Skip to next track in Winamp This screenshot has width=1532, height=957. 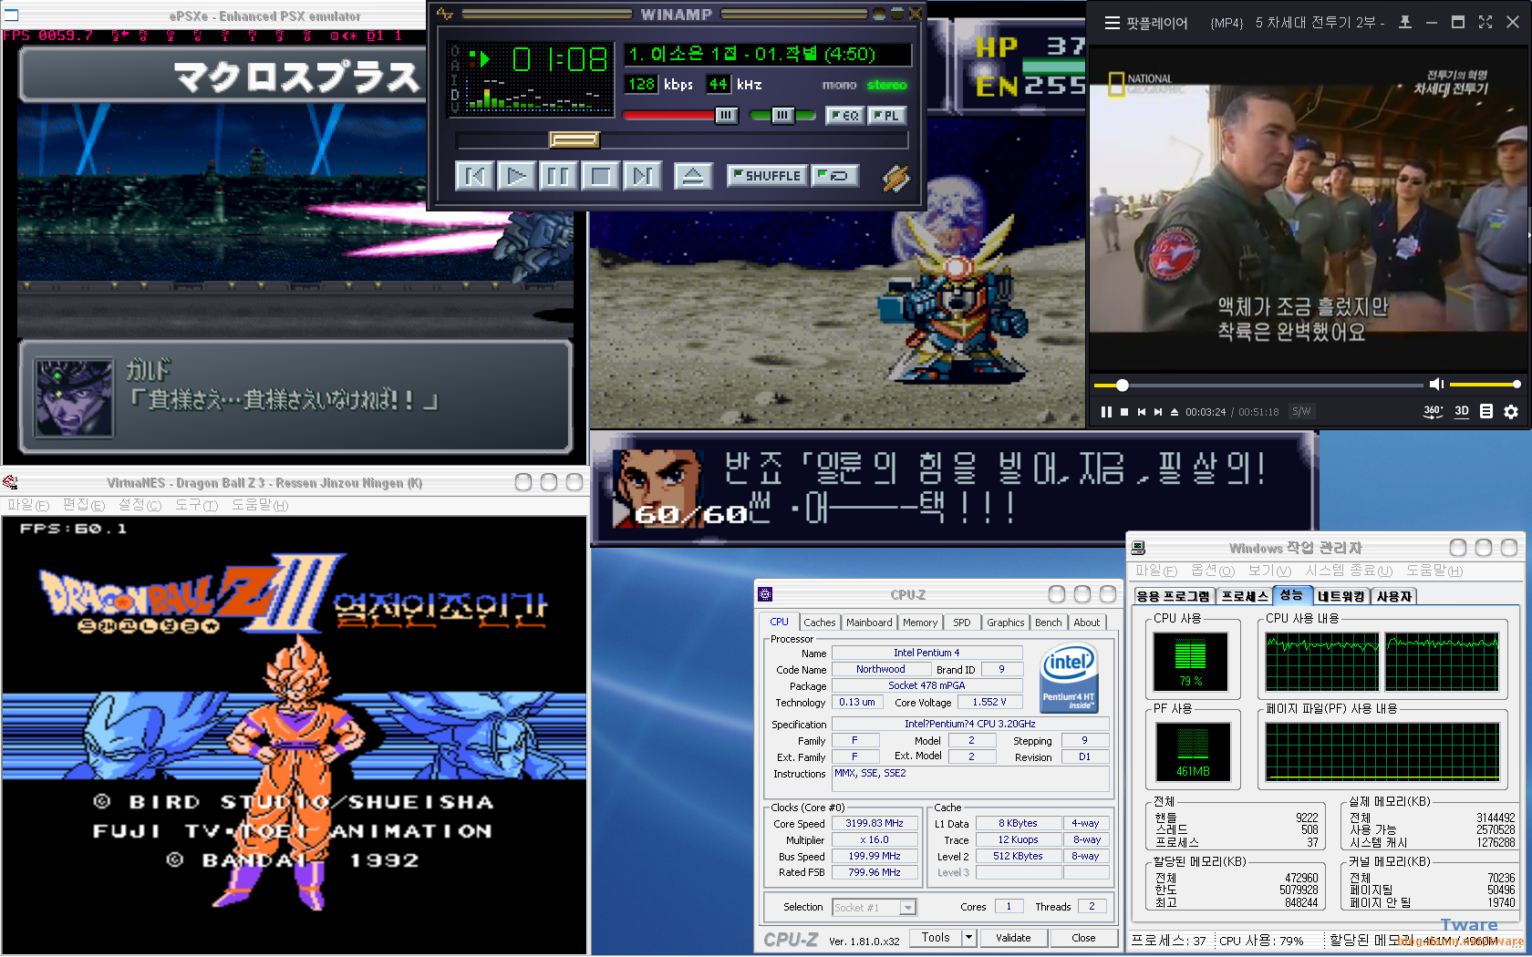click(643, 175)
